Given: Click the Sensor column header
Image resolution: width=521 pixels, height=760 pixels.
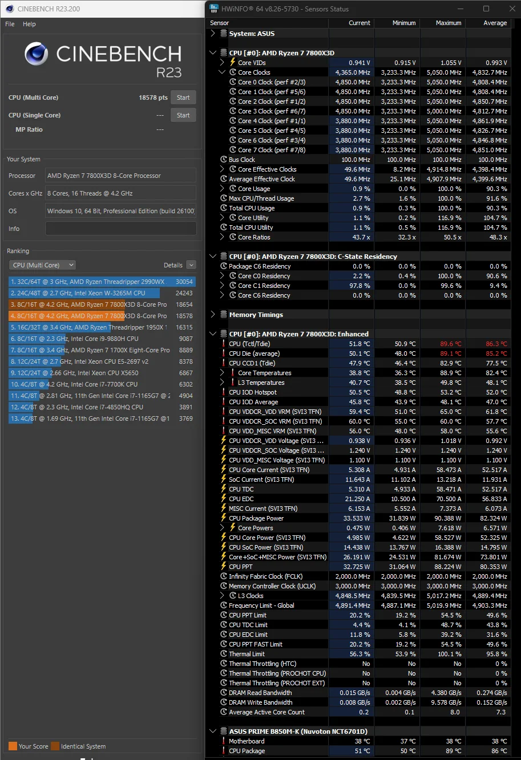Looking at the screenshot, I should click(267, 23).
